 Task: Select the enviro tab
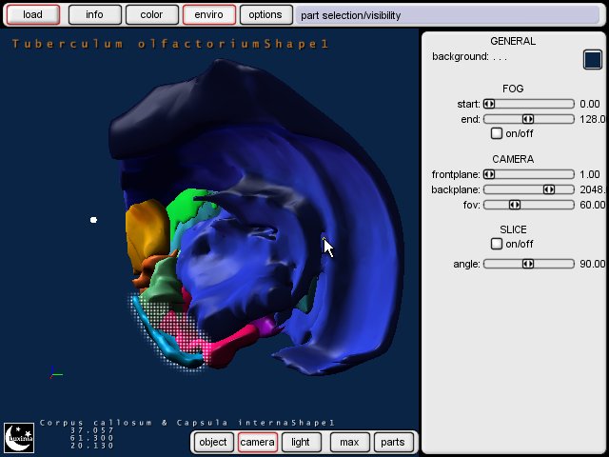(x=208, y=15)
